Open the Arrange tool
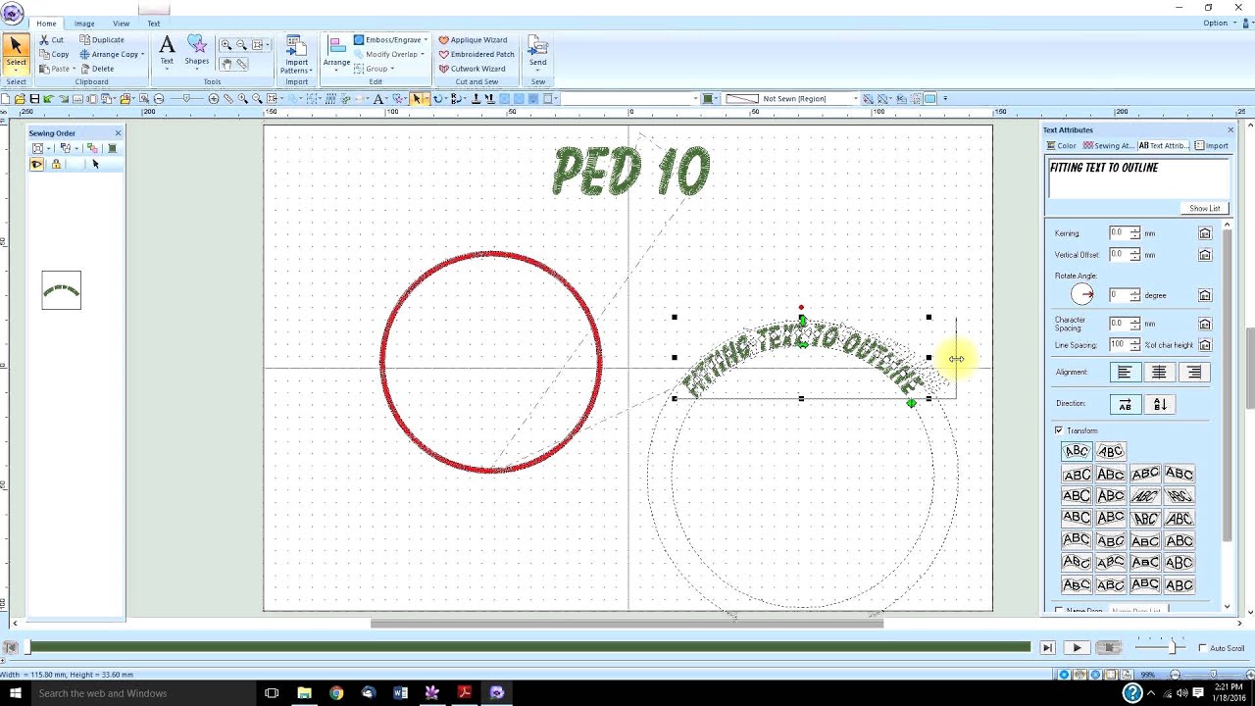This screenshot has width=1255, height=706. point(336,53)
